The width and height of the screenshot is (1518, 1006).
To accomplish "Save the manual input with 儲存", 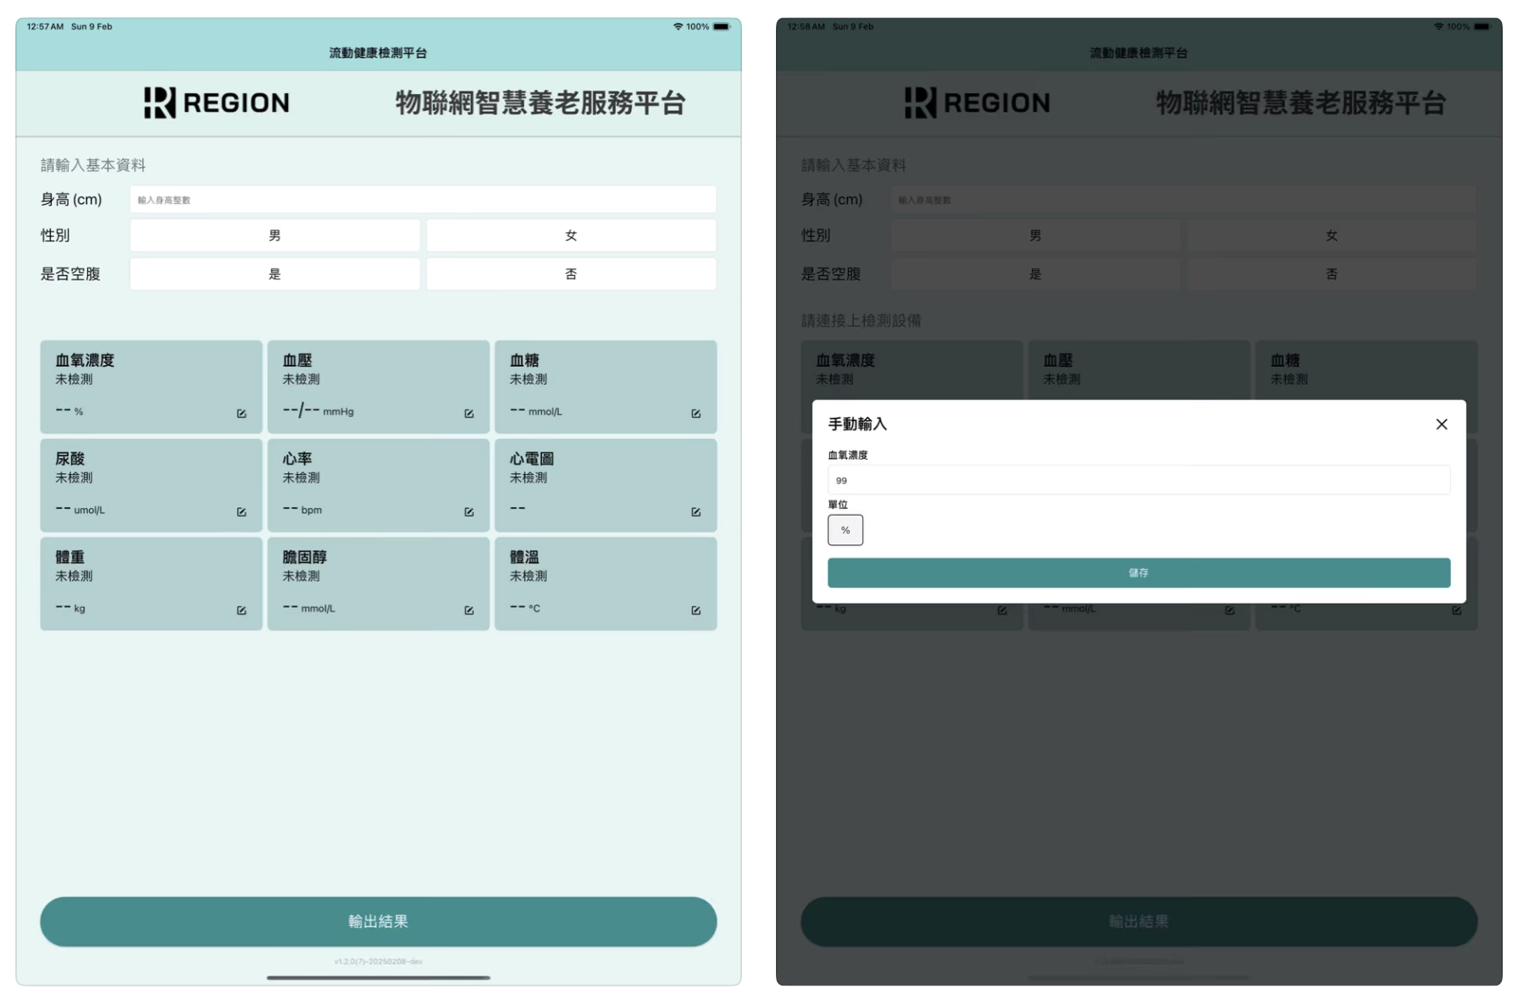I will [1138, 572].
